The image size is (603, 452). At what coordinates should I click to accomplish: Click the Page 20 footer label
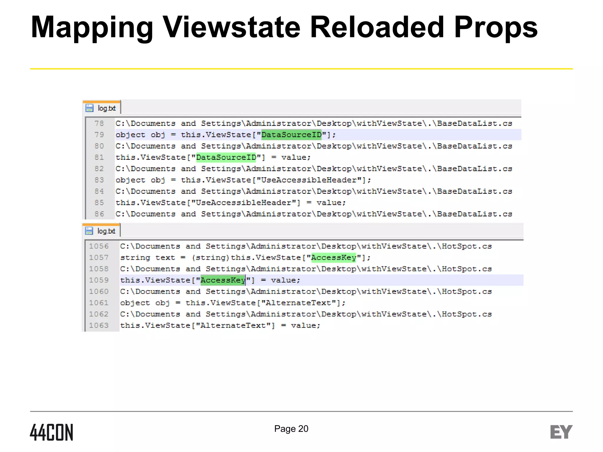291,428
